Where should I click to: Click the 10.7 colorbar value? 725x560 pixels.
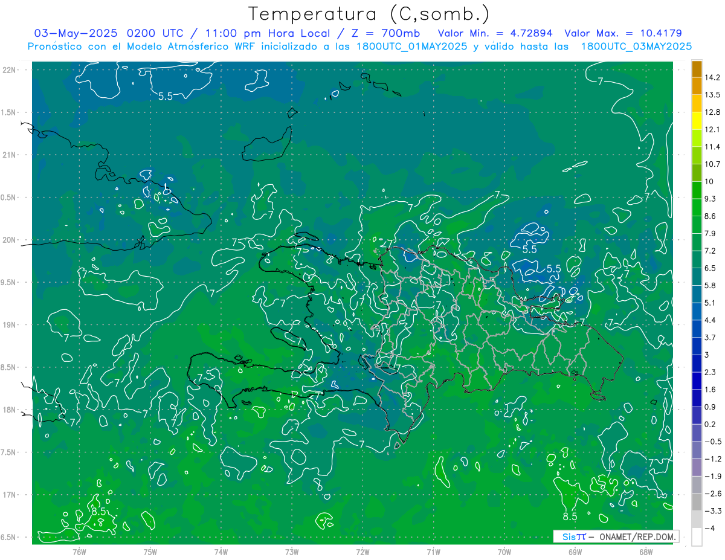[x=714, y=164]
